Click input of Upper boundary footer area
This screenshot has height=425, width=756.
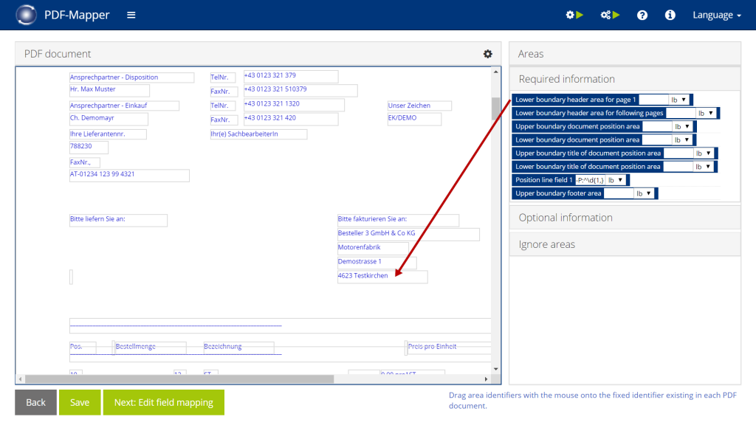[619, 194]
